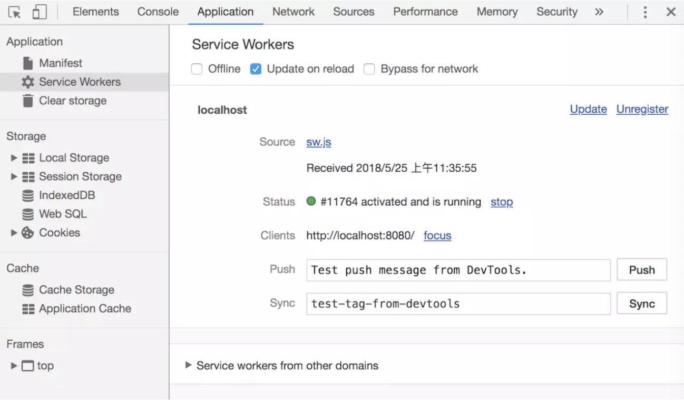Open the Console tab
The width and height of the screenshot is (684, 400).
pyautogui.click(x=158, y=11)
